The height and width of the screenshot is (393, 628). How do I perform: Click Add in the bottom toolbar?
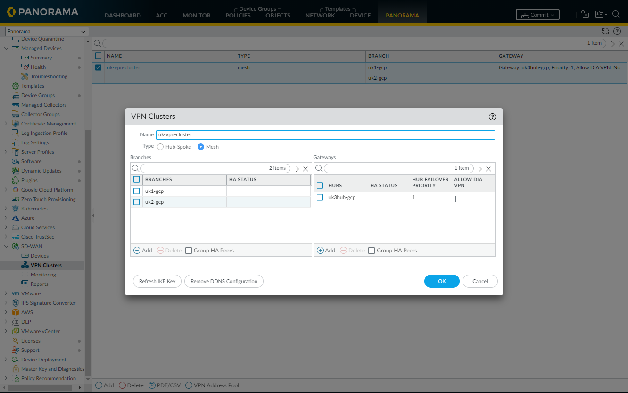[105, 385]
